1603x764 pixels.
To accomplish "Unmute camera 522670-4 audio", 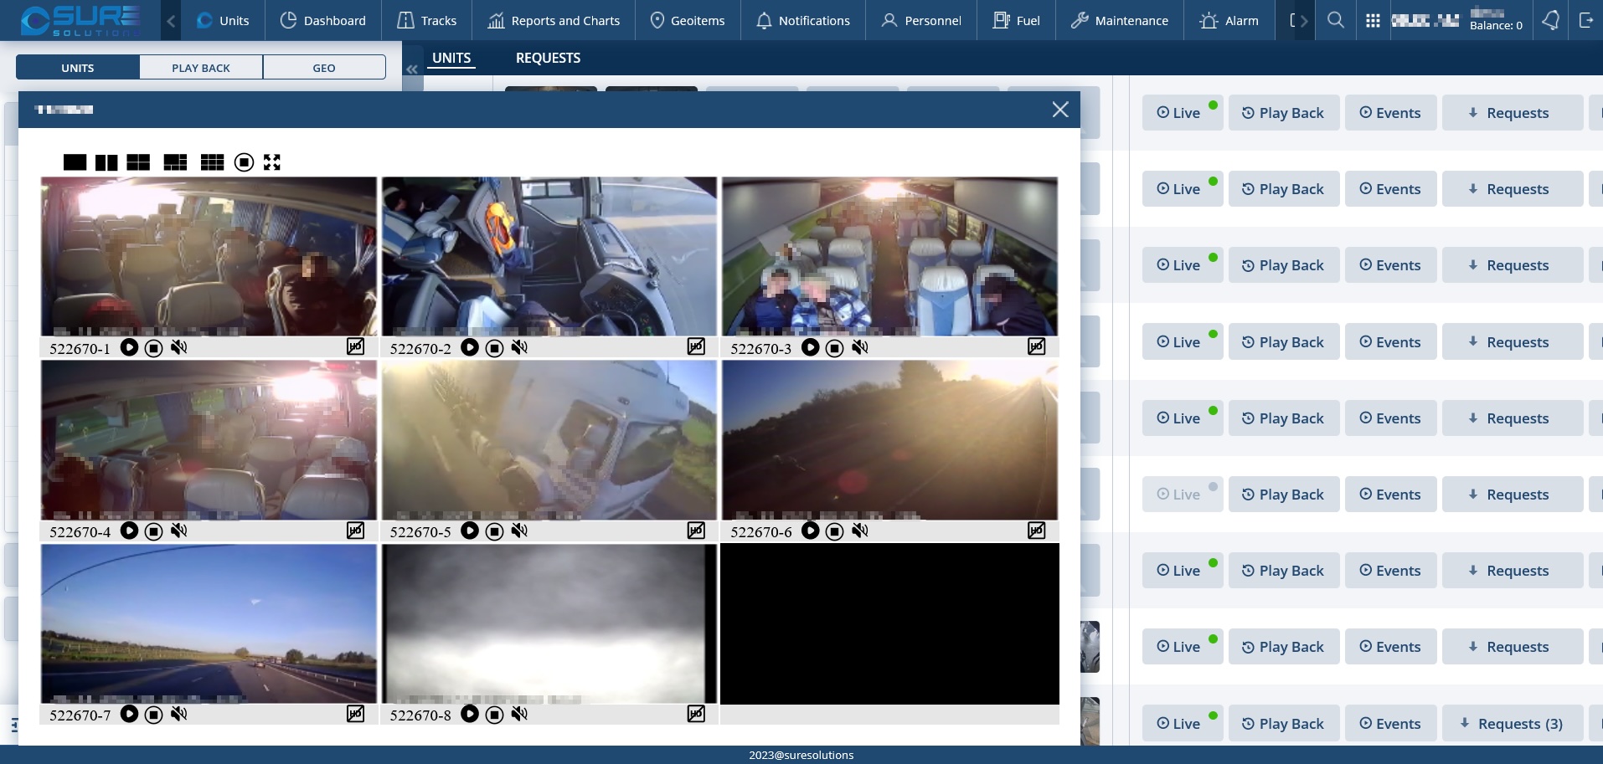I will pos(178,531).
